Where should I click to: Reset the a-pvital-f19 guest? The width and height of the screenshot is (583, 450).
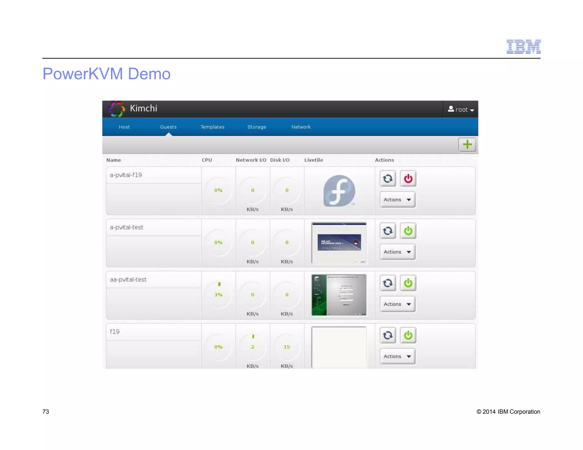coord(388,179)
